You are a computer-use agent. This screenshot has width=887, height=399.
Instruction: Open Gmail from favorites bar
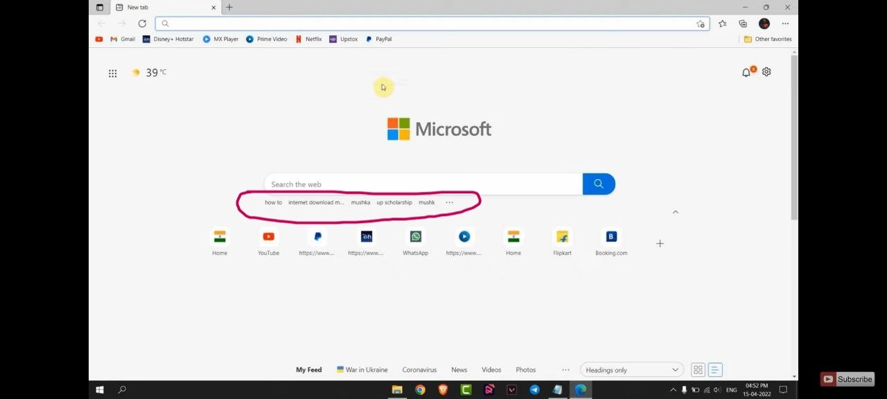(123, 39)
